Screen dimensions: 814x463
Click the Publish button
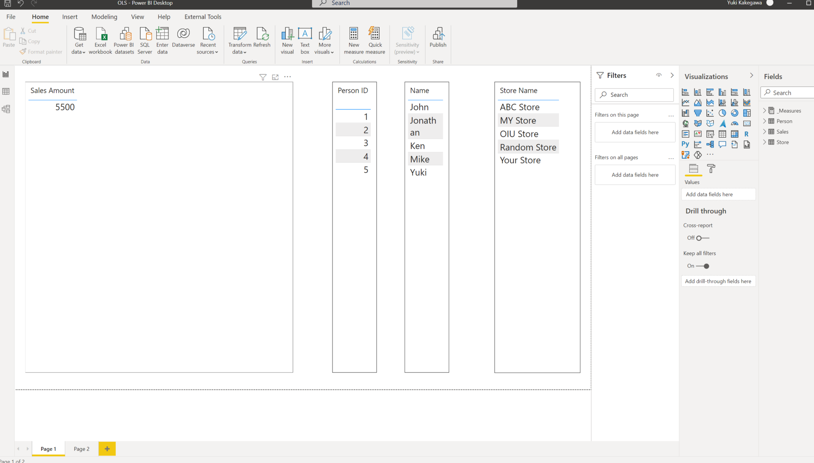click(438, 39)
